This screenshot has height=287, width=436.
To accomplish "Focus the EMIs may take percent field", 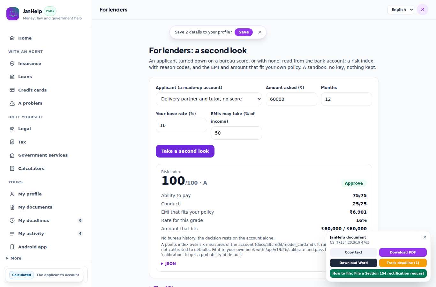I will (x=237, y=133).
